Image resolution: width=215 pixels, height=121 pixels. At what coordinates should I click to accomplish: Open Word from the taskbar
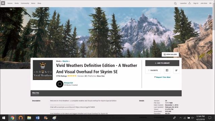tap(37, 118)
